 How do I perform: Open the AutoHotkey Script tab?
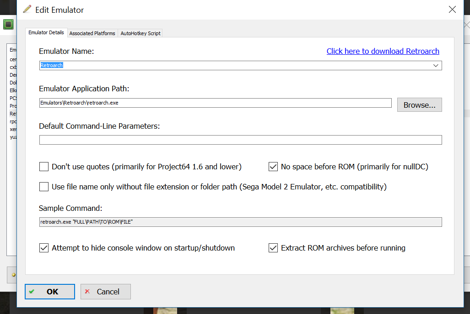point(140,33)
